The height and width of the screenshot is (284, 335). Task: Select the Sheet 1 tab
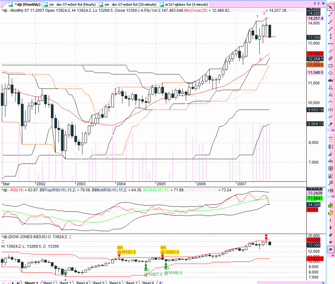click(31, 283)
